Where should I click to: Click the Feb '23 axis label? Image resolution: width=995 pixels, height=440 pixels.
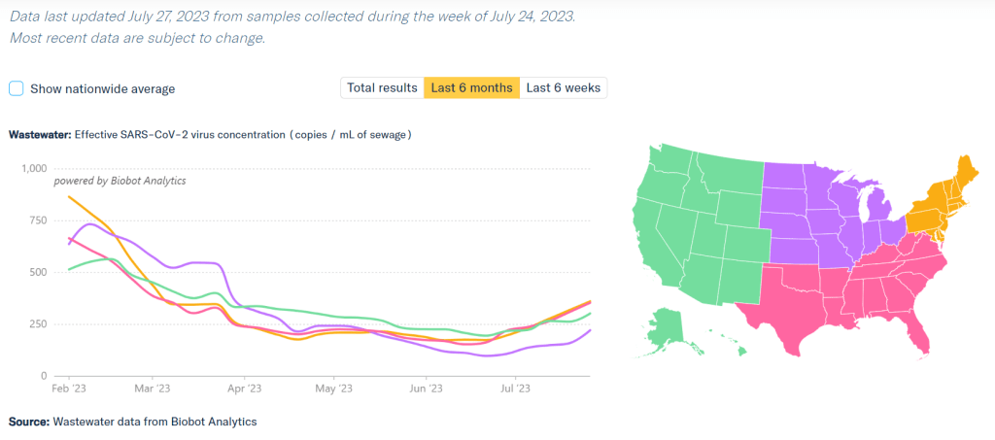tap(69, 389)
